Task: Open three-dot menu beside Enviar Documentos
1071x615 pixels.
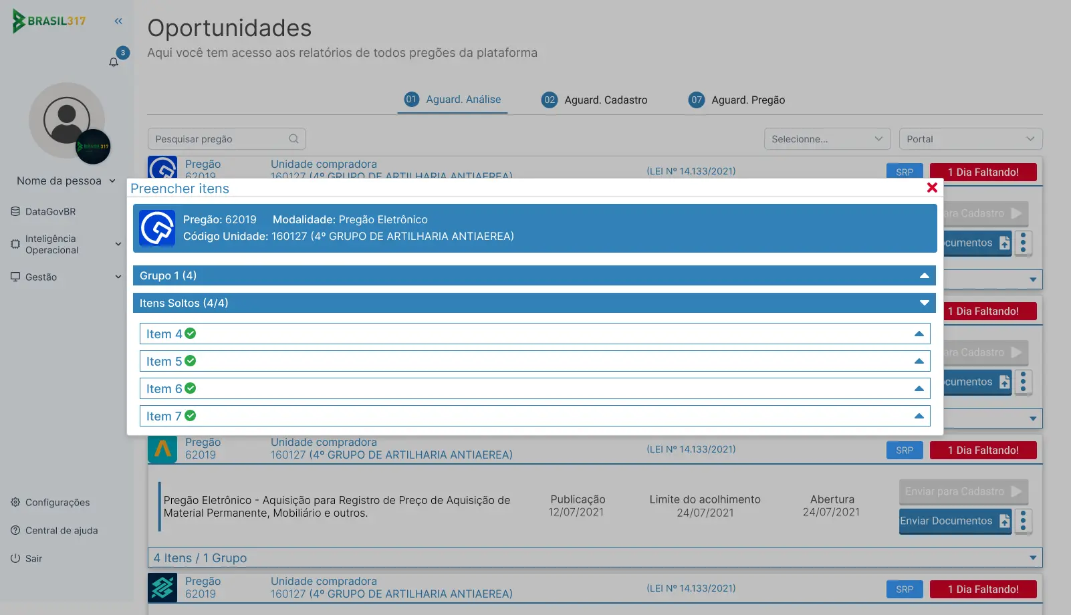Action: tap(1023, 521)
